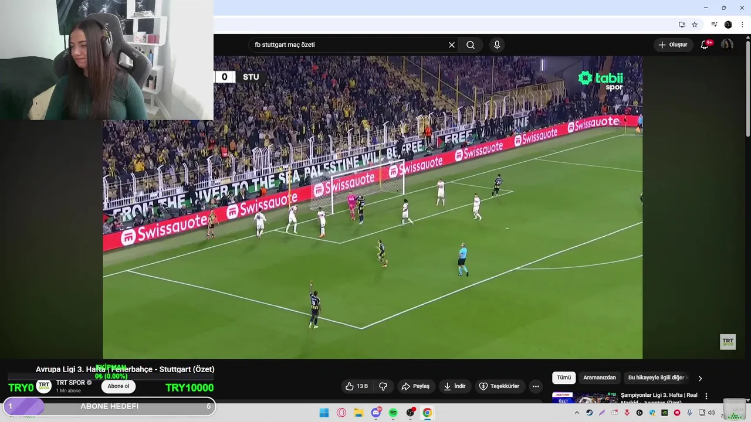Open the YouTube account avatar menu
The height and width of the screenshot is (422, 751).
[727, 45]
